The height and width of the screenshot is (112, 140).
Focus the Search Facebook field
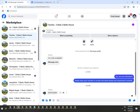(x=22, y=16)
